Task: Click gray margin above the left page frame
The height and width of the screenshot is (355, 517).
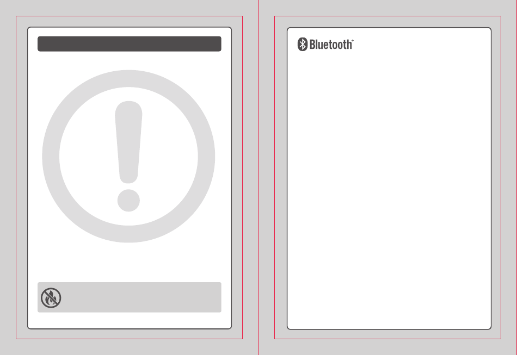Action: coord(130,21)
